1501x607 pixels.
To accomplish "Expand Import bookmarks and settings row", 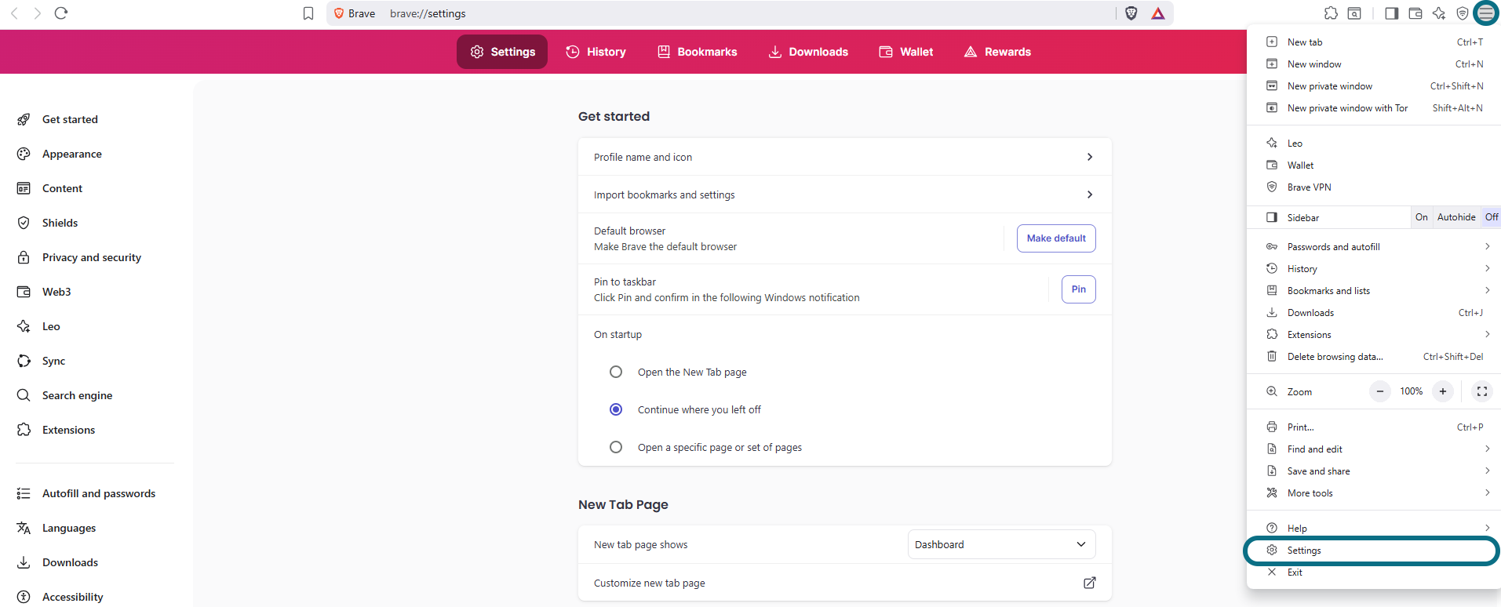I will coord(844,194).
